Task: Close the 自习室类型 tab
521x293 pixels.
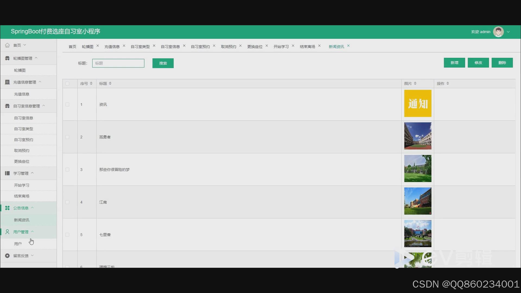Action: pyautogui.click(x=154, y=46)
